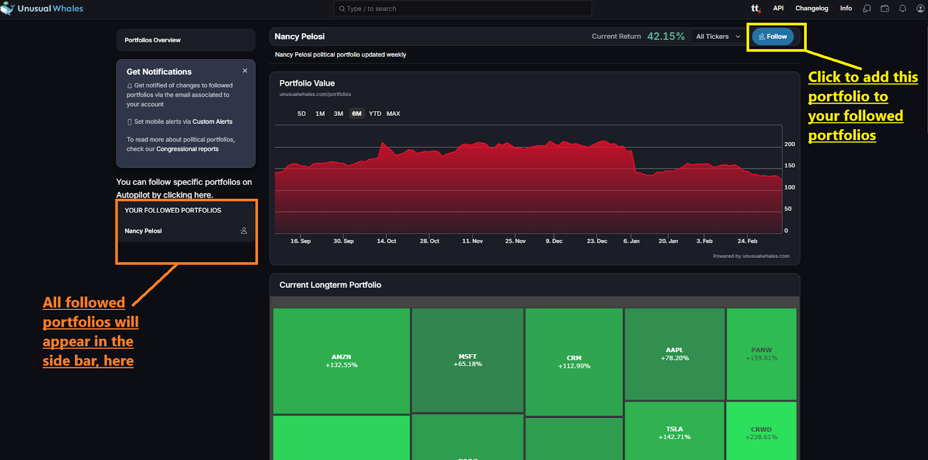Click the '24. Feb' axis label
The width and height of the screenshot is (928, 460).
(748, 241)
